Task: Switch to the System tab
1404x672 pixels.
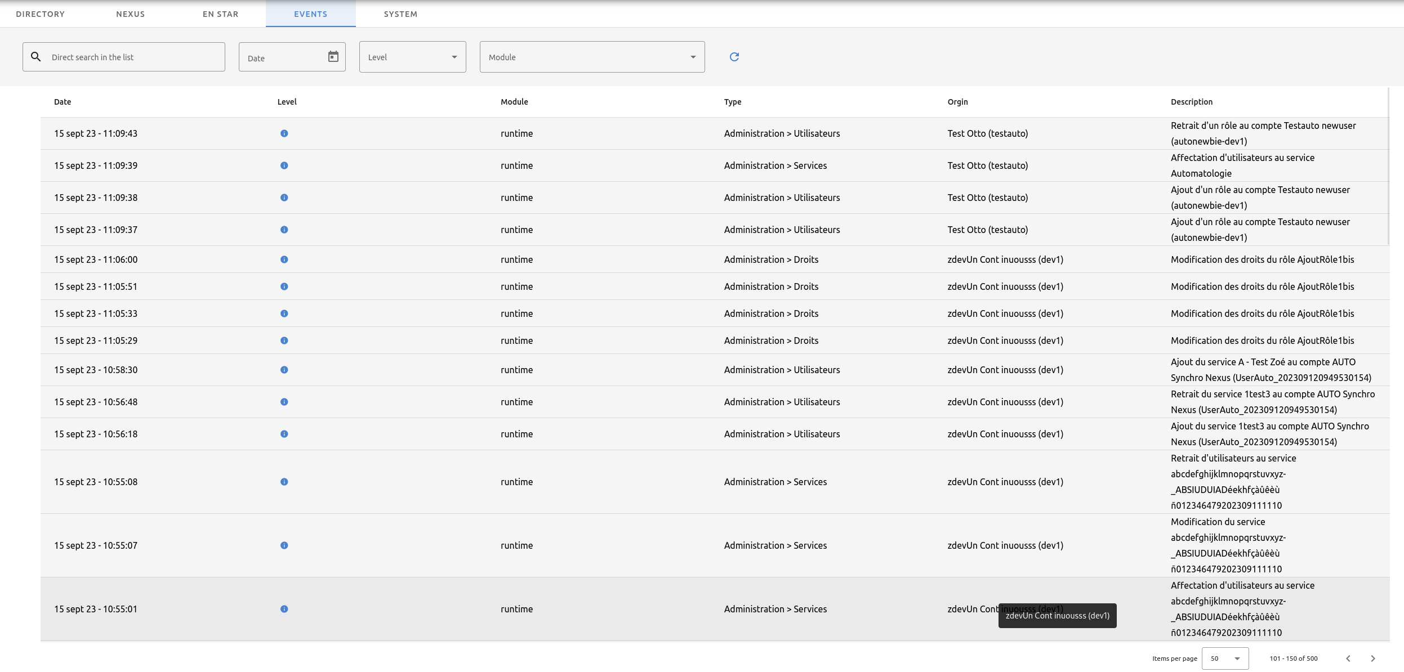Action: coord(401,14)
